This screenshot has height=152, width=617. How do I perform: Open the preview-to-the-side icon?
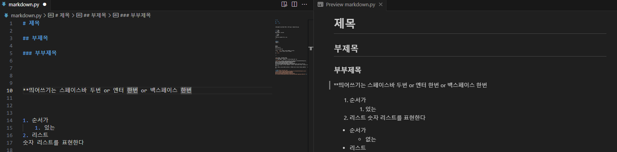pyautogui.click(x=284, y=4)
